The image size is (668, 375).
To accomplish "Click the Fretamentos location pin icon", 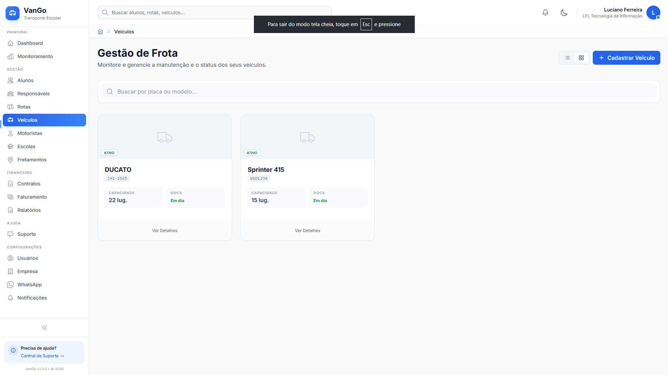I will (10, 160).
